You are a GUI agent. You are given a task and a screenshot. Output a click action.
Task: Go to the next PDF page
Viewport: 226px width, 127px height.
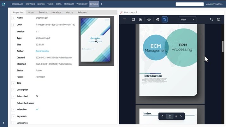(x=181, y=116)
